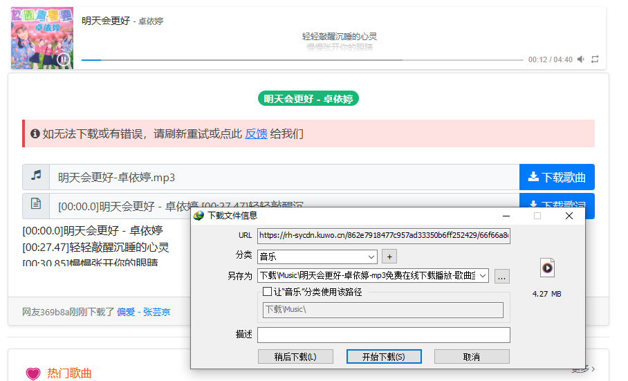This screenshot has height=381, width=628.
Task: Click the info icon in the pink notice
Action: point(35,133)
